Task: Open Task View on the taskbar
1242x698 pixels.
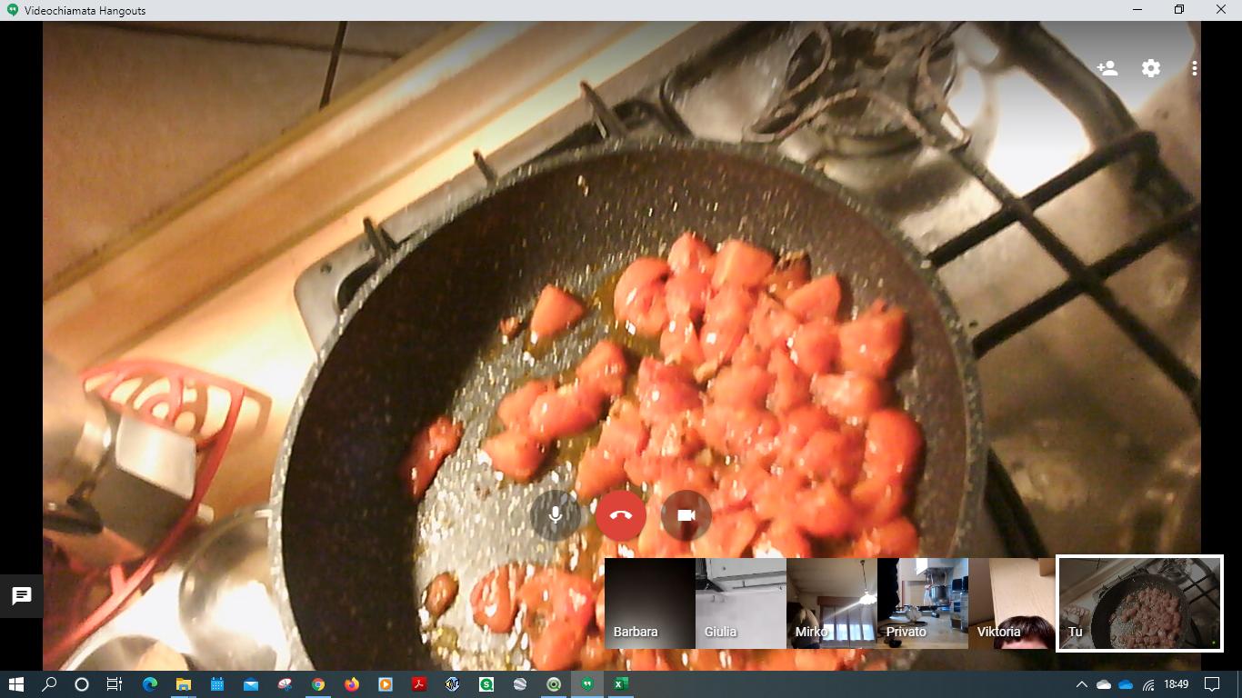Action: (x=115, y=684)
